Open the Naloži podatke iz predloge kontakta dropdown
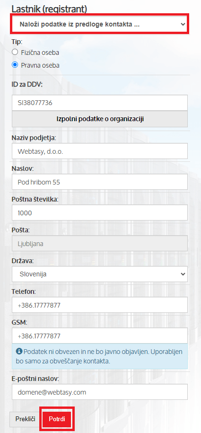This screenshot has width=201, height=433. click(100, 24)
